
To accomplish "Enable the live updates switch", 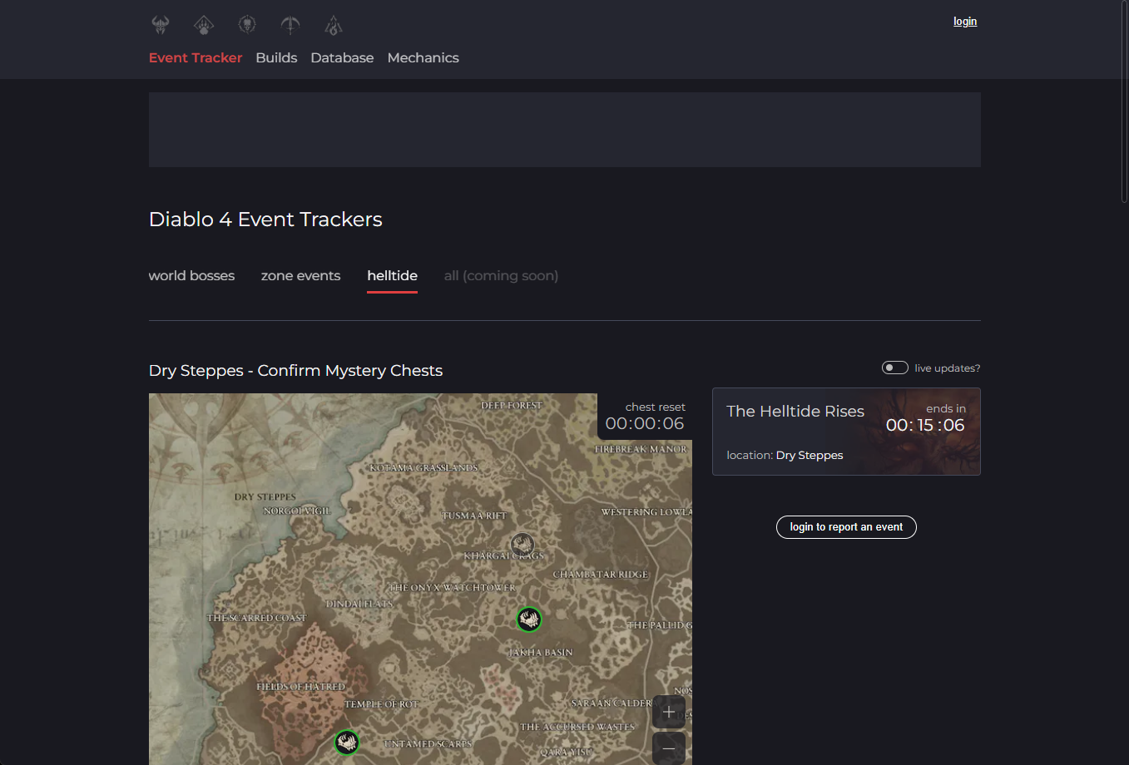I will point(895,368).
